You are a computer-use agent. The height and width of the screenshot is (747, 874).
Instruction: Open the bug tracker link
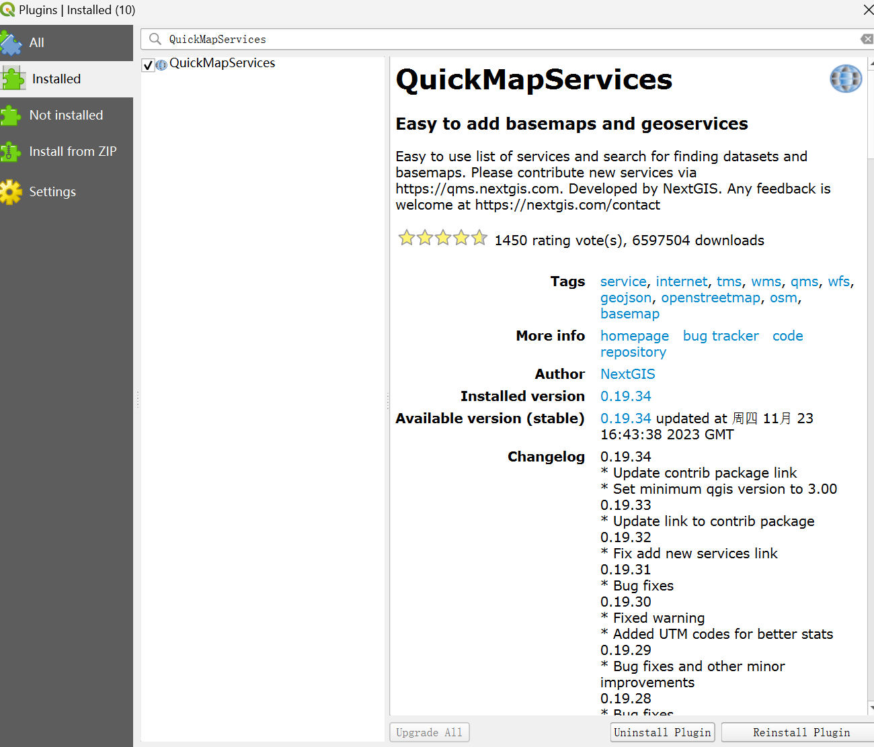[721, 336]
